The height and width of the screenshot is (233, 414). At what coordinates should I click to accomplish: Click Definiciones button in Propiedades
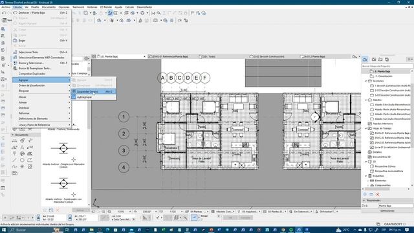[387, 211]
